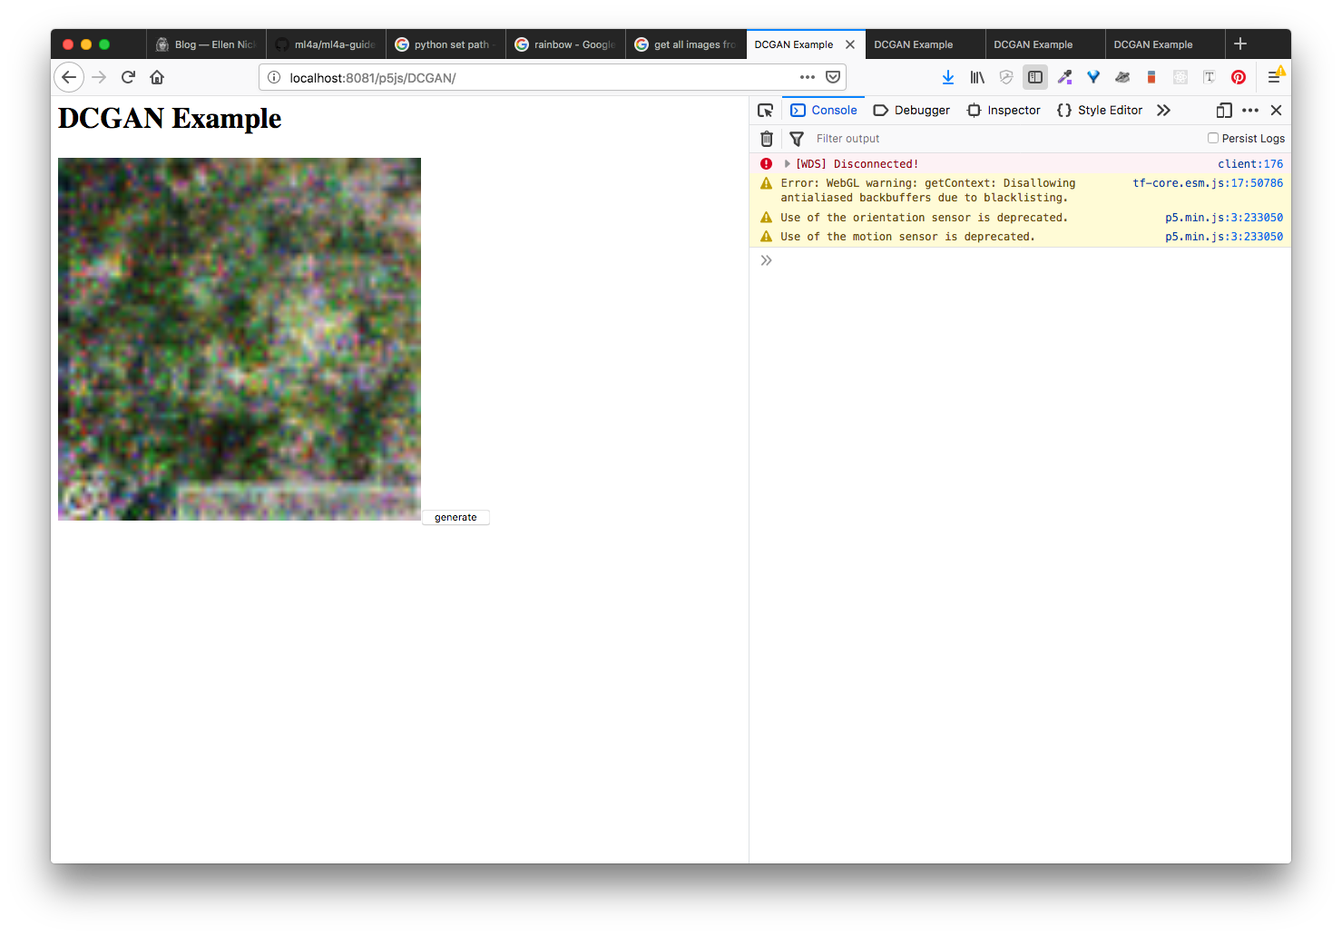Activate the pick-element inspector tool
1342x936 pixels.
pos(766,110)
